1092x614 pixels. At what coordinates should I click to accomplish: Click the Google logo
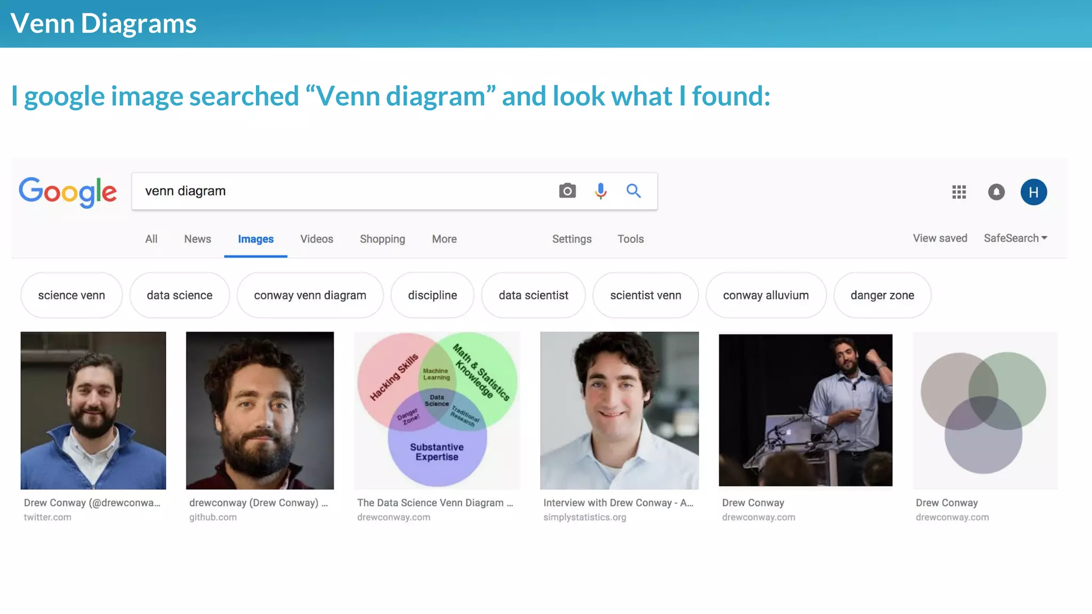click(68, 192)
